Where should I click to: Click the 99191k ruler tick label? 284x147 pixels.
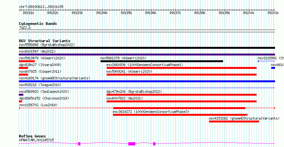pyautogui.click(x=28, y=13)
